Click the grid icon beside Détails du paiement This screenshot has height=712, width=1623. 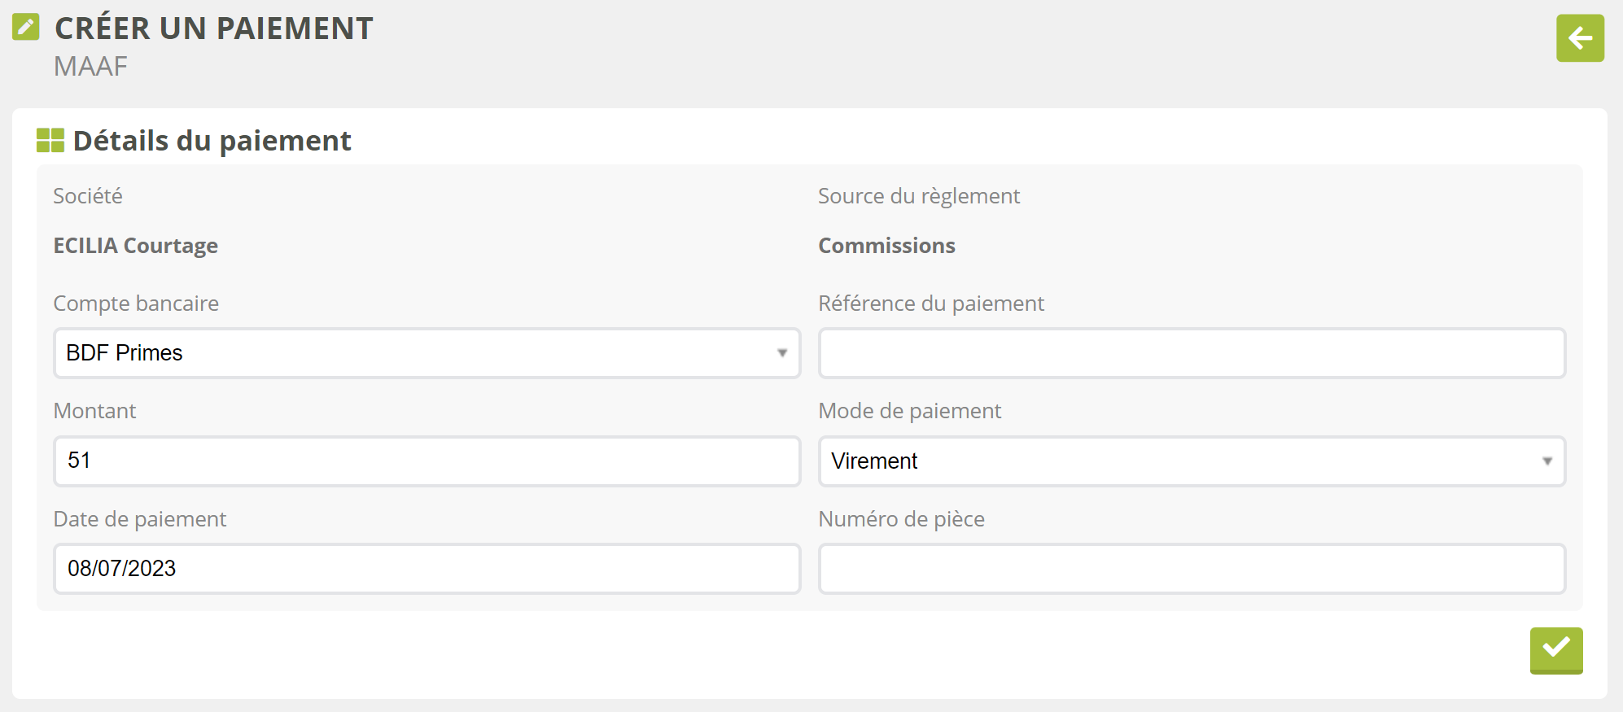click(x=50, y=141)
